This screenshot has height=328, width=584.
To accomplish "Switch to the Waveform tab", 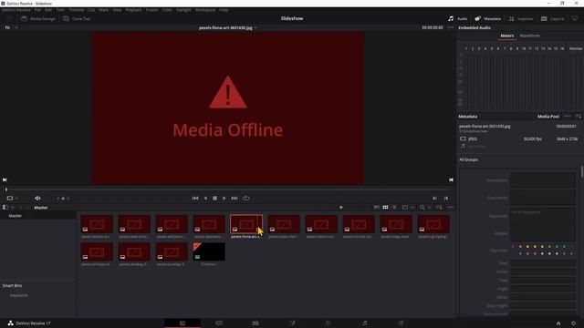I will 529,36.
